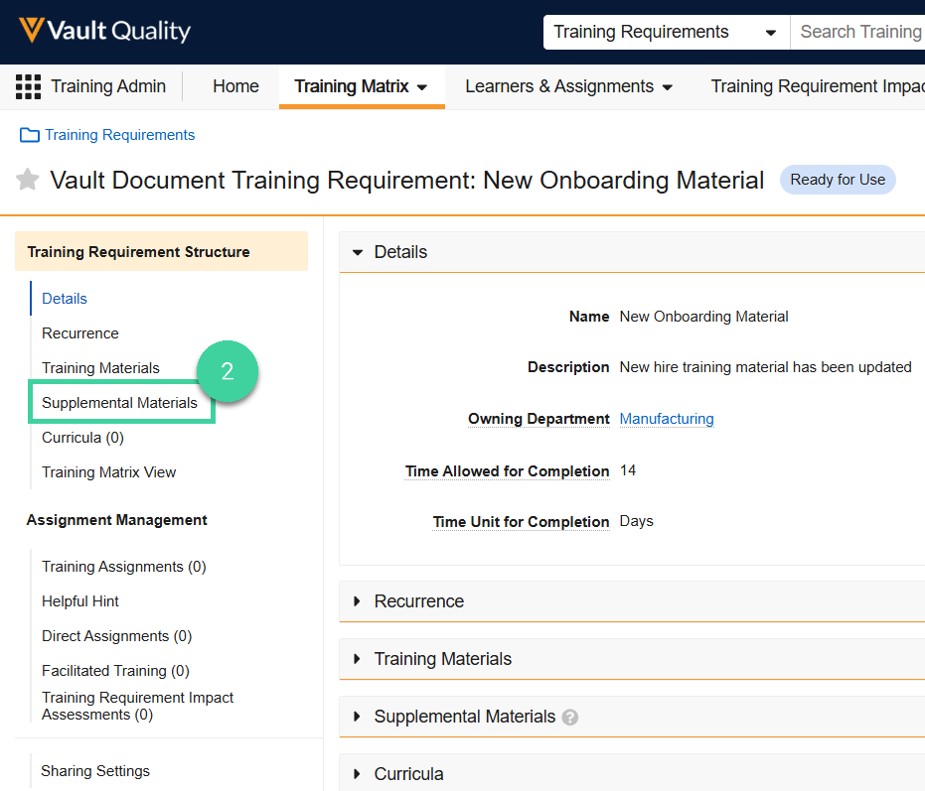The image size is (925, 791).
Task: Click the Ready for Use status badge
Action: pos(838,180)
